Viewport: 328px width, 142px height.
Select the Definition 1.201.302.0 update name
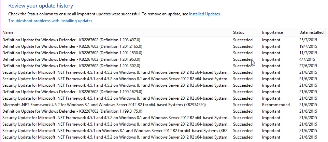click(x=71, y=66)
